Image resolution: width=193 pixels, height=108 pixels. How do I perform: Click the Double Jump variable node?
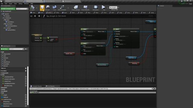69,54
